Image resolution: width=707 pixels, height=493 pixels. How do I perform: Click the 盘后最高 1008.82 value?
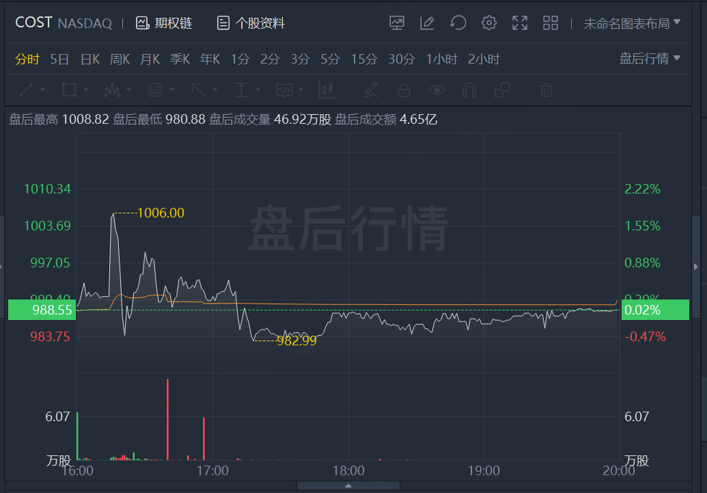click(x=85, y=120)
